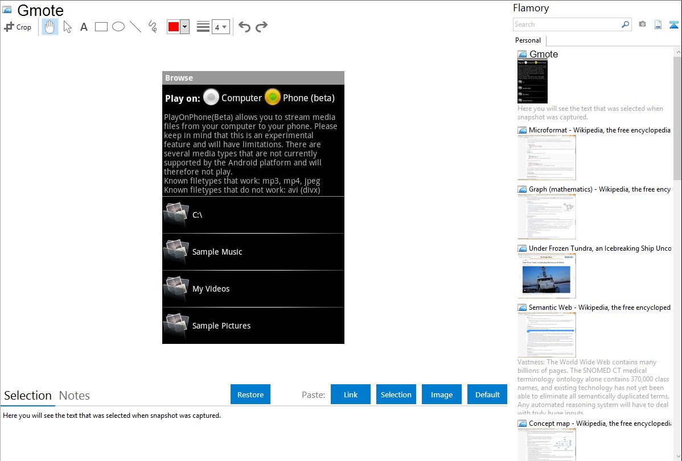Viewport: 682px width, 461px height.
Task: Click the 'Vastness: The World Wide Web' description text
Action: click(593, 388)
